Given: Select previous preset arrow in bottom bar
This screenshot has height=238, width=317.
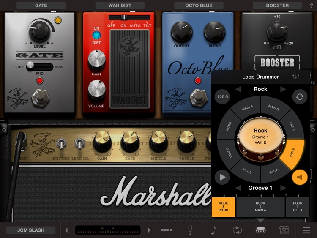Looking at the screenshot, I should click(x=66, y=230).
